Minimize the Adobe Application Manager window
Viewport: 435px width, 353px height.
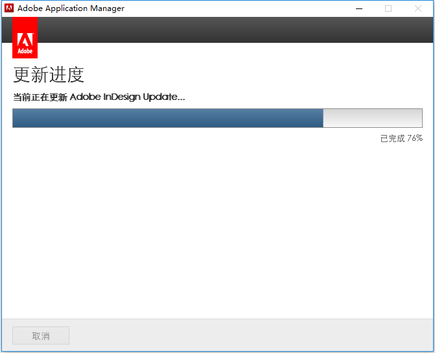pyautogui.click(x=359, y=8)
